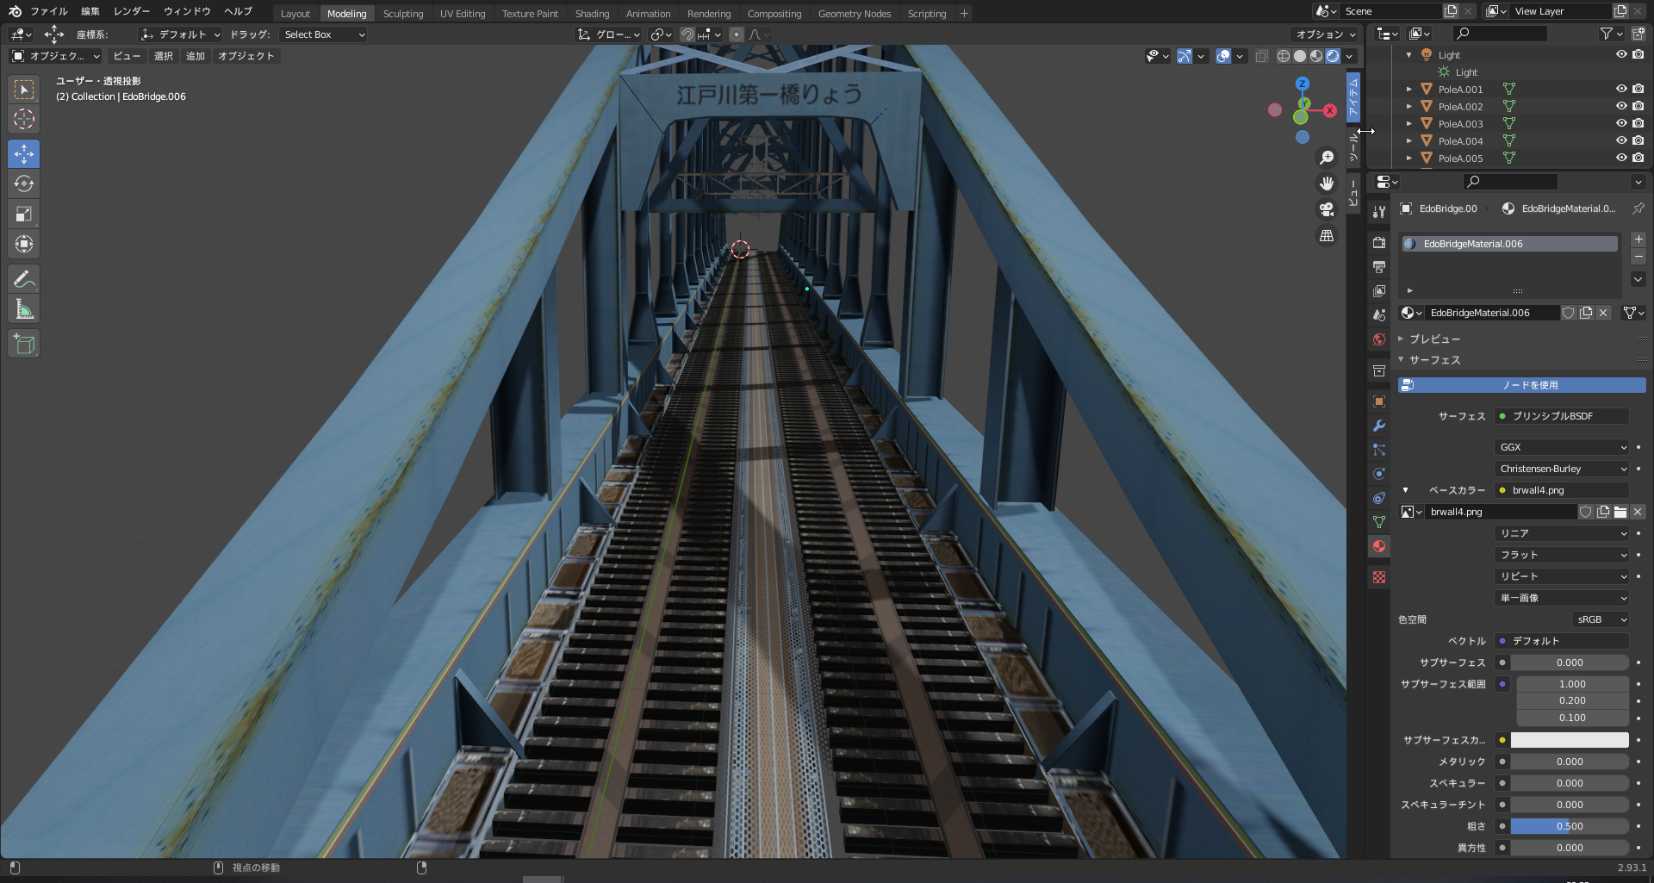This screenshot has height=883, width=1654.
Task: Expand the PoleA.002 tree item
Action: coord(1409,107)
